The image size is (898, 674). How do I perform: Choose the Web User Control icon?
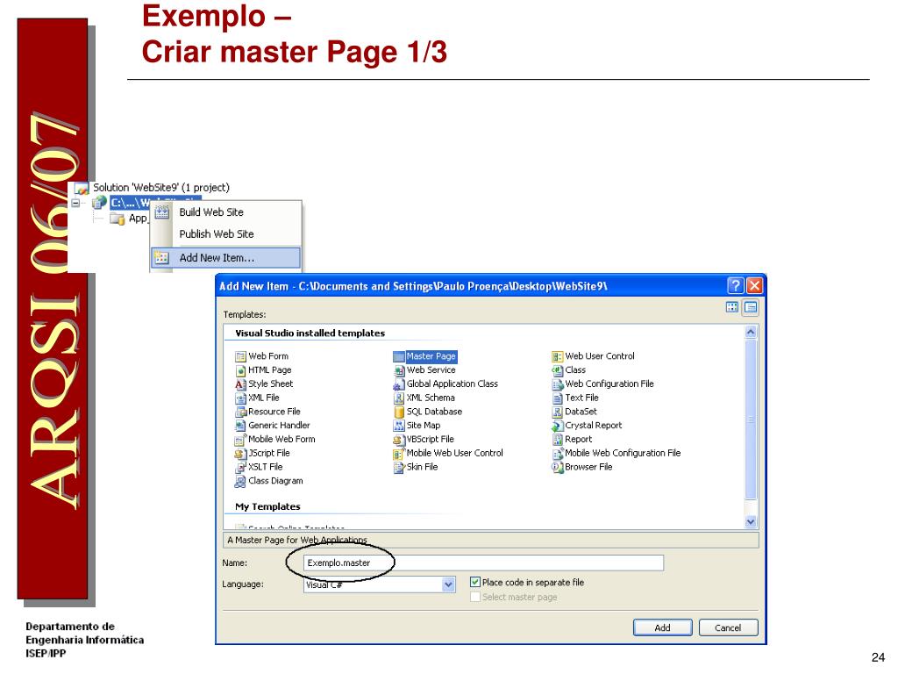click(x=557, y=356)
